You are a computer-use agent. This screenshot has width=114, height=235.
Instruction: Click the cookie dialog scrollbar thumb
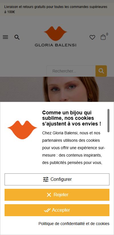pos(109,121)
